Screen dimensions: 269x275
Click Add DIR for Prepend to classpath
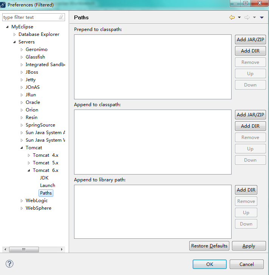tap(250, 51)
